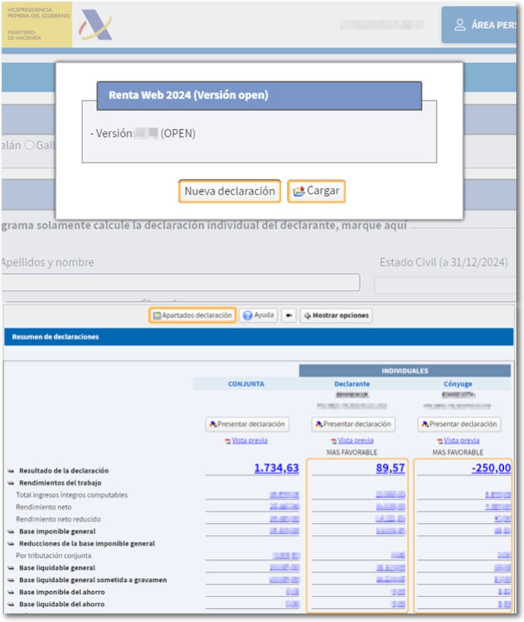Screen dimensions: 524x622
Task: Expand the Base imponible general row
Action: click(10, 532)
